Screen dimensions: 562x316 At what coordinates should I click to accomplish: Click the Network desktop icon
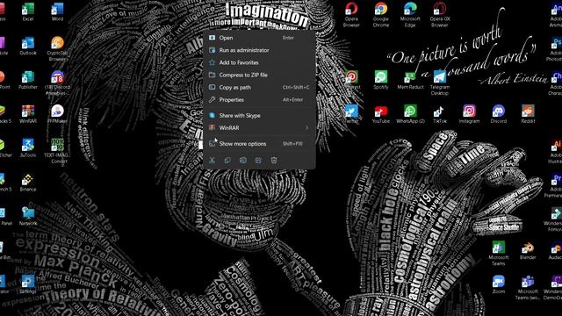click(x=28, y=216)
